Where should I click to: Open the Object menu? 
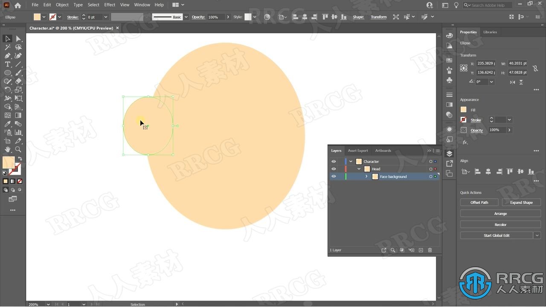click(x=62, y=5)
